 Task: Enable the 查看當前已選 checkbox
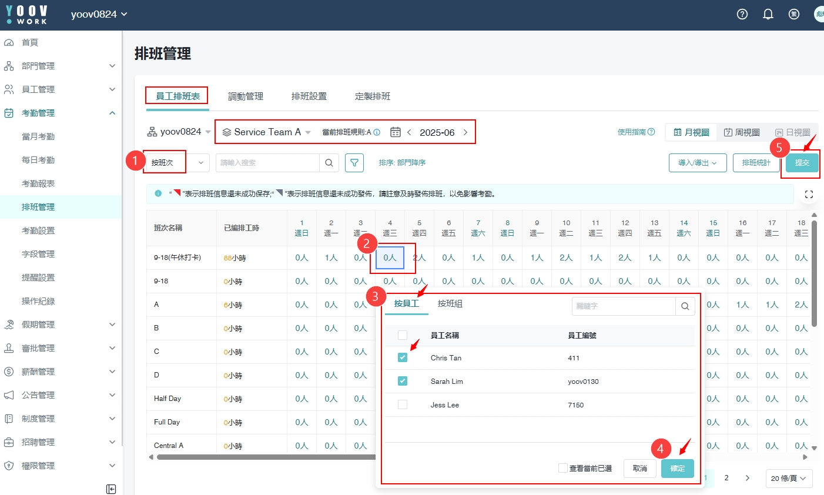pyautogui.click(x=563, y=468)
